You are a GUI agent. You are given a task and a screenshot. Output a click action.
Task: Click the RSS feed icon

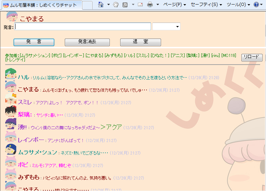[125, 5]
